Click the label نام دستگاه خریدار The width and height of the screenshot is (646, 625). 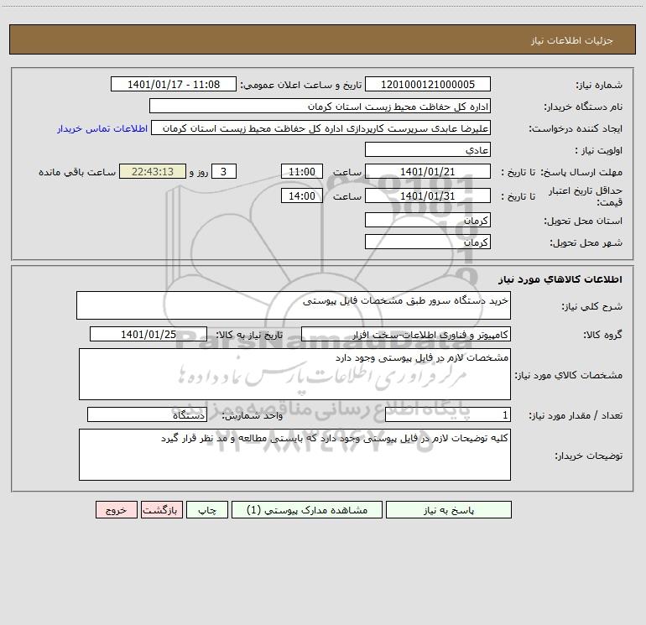pos(583,107)
